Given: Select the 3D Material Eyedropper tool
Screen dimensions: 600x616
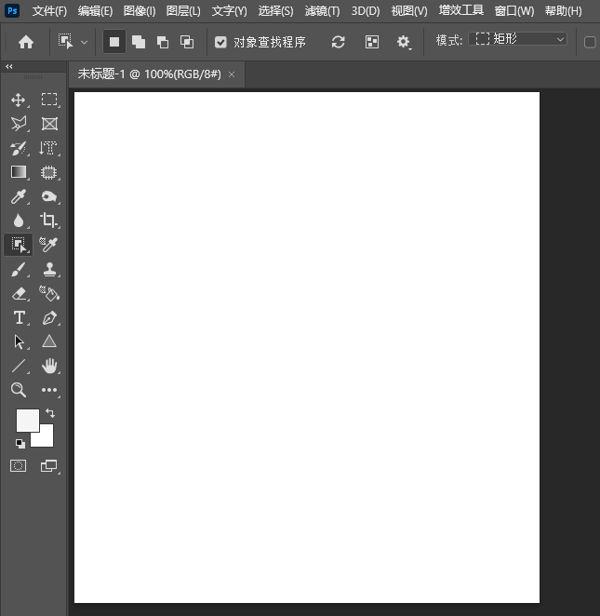Looking at the screenshot, I should click(x=48, y=245).
